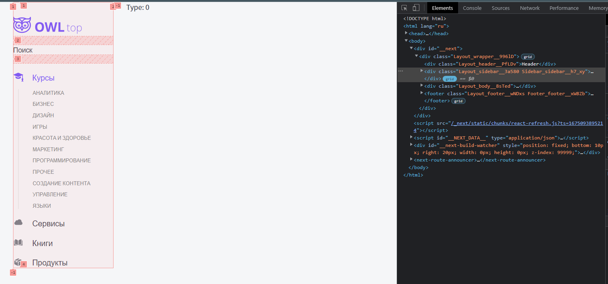608x284 pixels.
Task: Switch to the Elements tab
Action: tap(443, 8)
